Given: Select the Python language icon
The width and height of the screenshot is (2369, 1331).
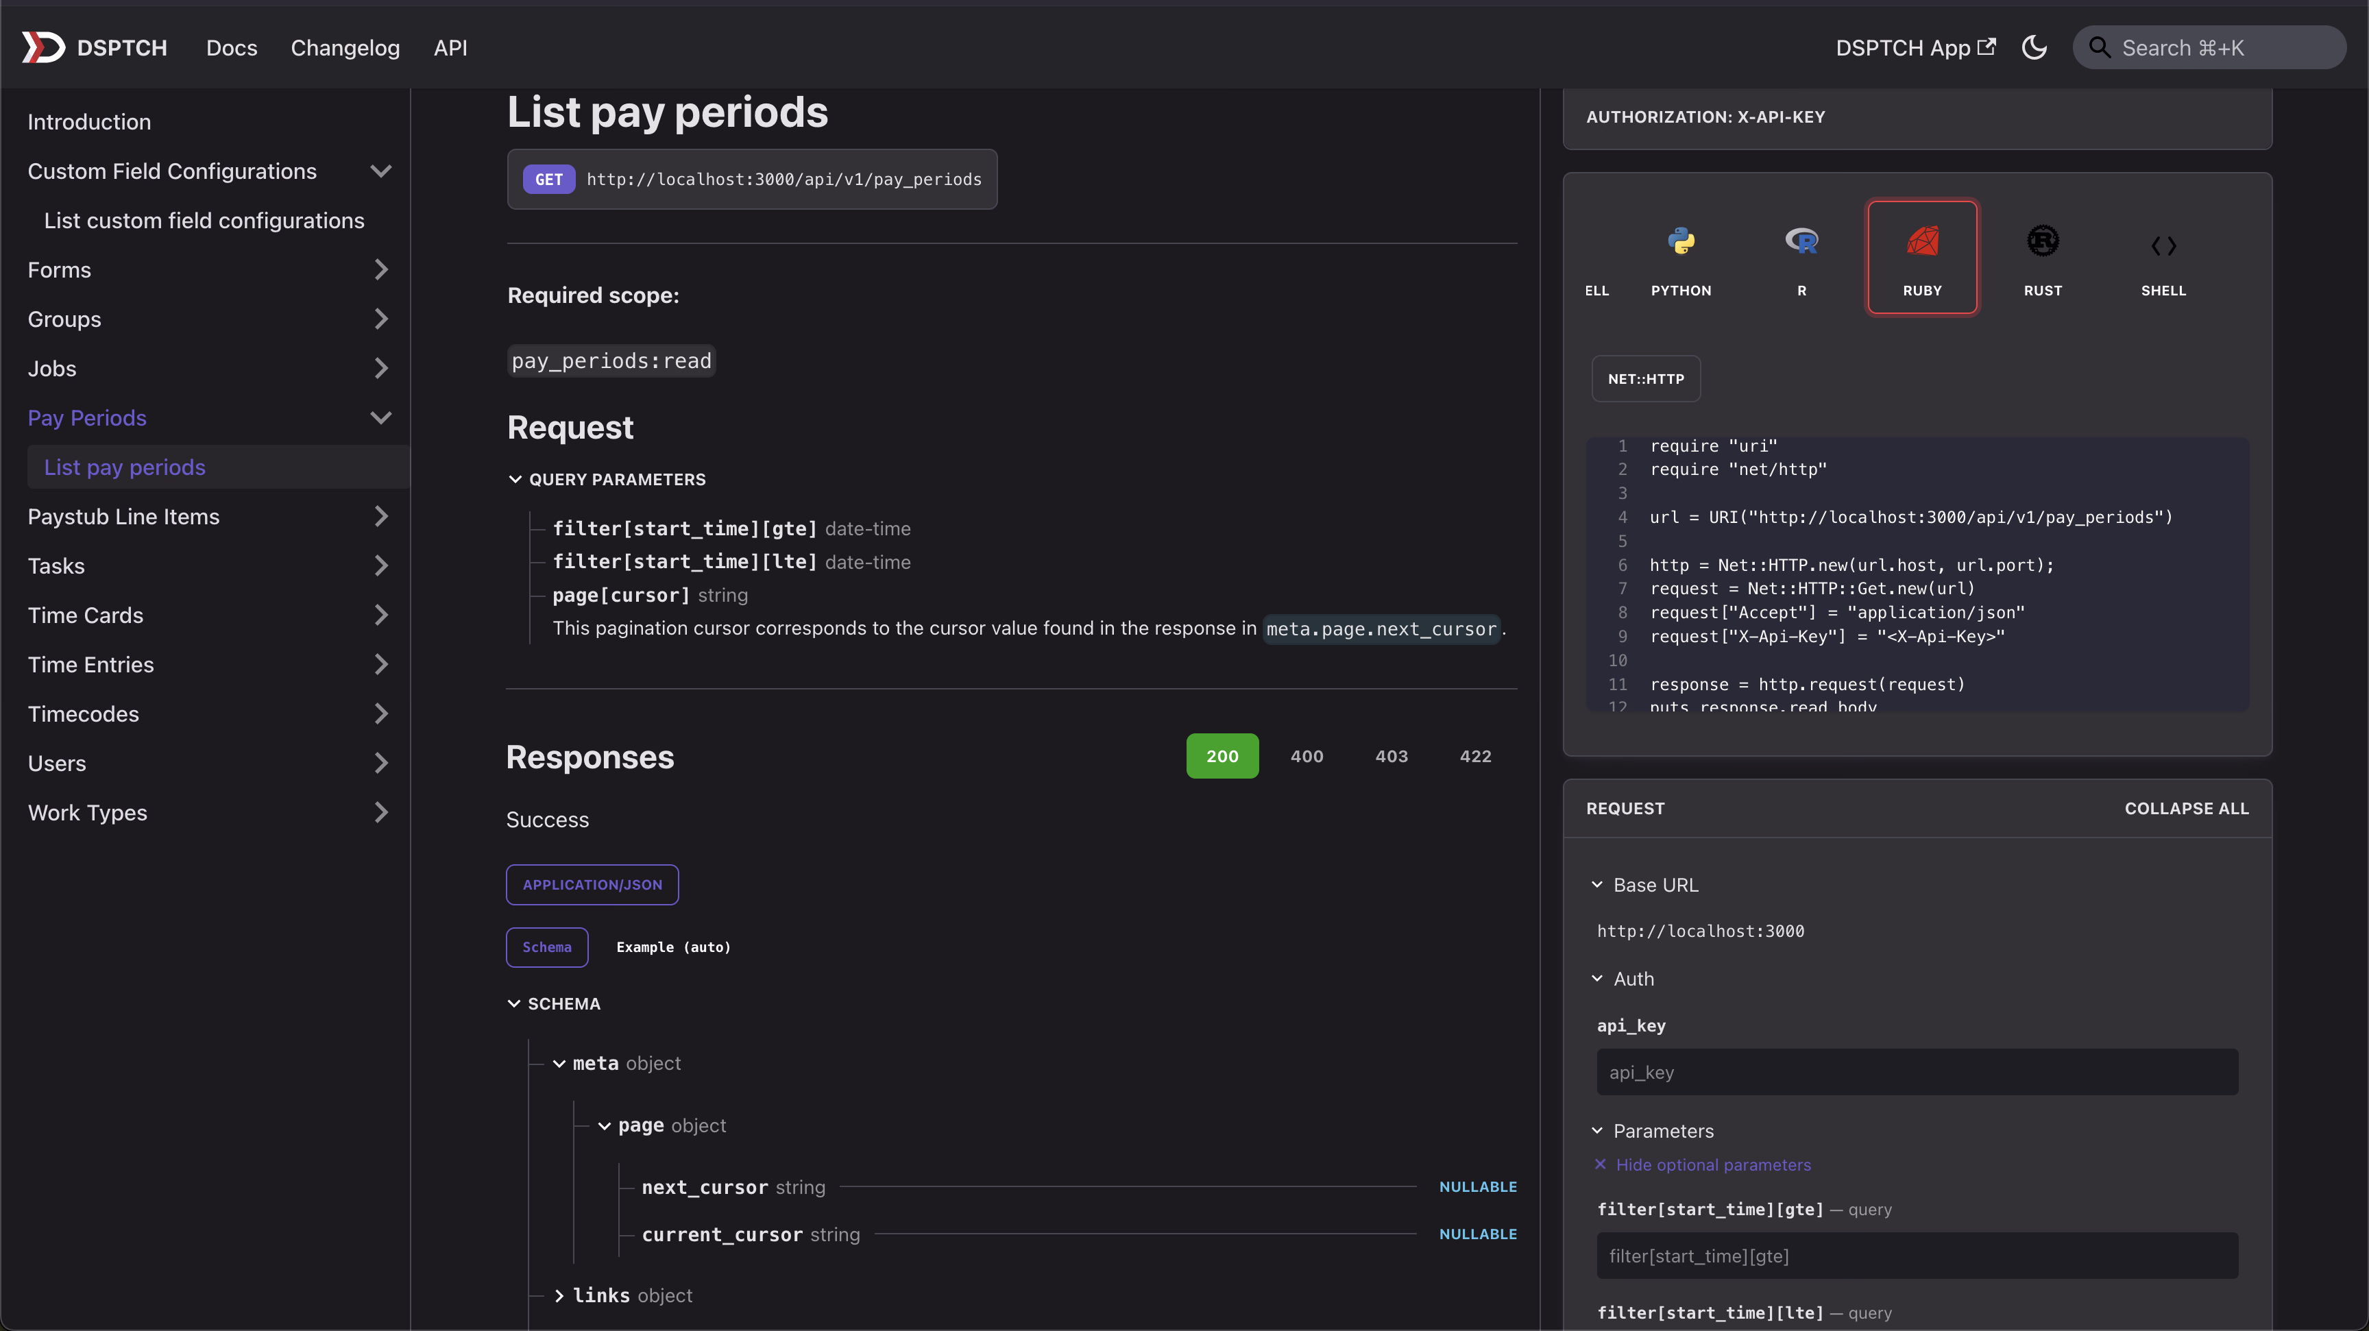Looking at the screenshot, I should pos(1680,241).
